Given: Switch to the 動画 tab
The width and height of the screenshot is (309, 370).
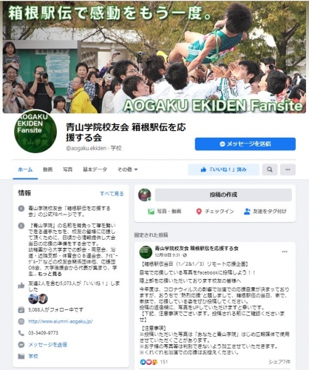Looking at the screenshot, I should click(x=47, y=169).
